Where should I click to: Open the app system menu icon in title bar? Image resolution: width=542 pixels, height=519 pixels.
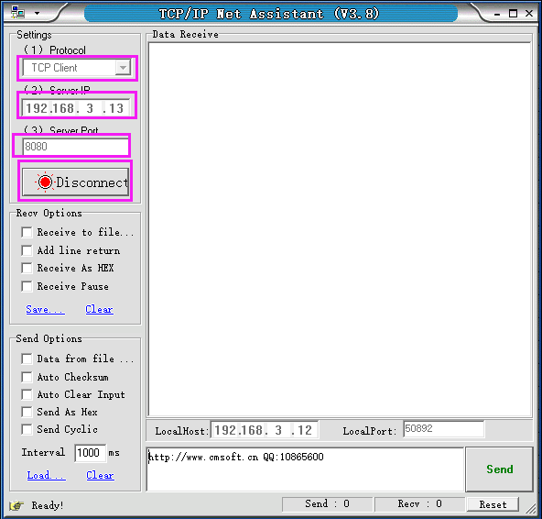[x=17, y=13]
